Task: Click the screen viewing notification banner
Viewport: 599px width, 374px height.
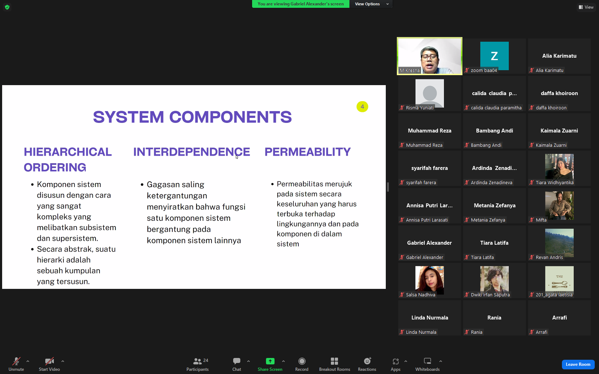Action: pyautogui.click(x=301, y=4)
